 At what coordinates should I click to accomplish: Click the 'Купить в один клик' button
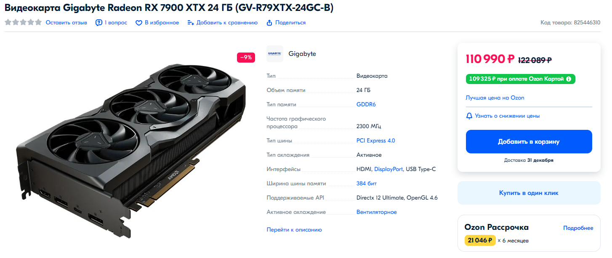click(529, 193)
